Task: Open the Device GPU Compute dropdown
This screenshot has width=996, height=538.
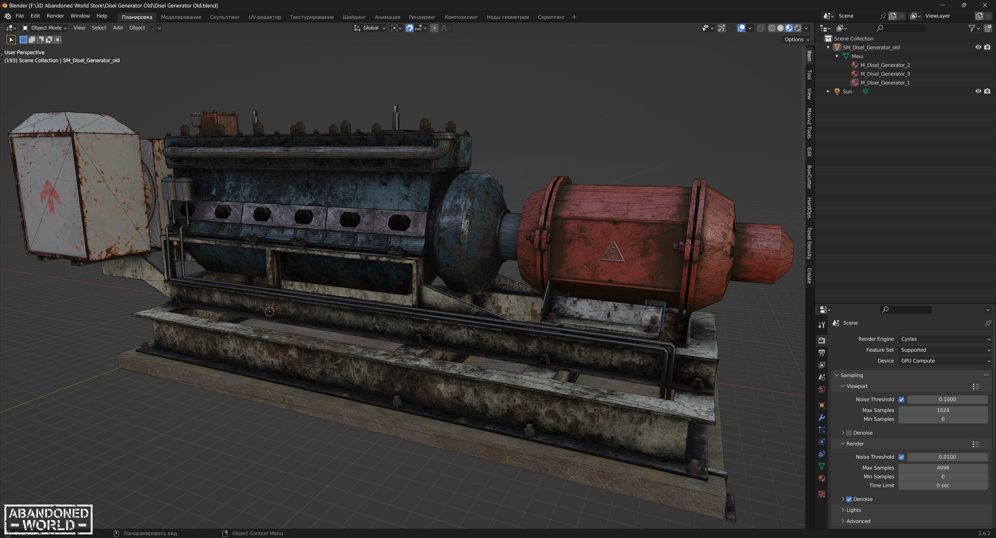Action: tap(945, 361)
